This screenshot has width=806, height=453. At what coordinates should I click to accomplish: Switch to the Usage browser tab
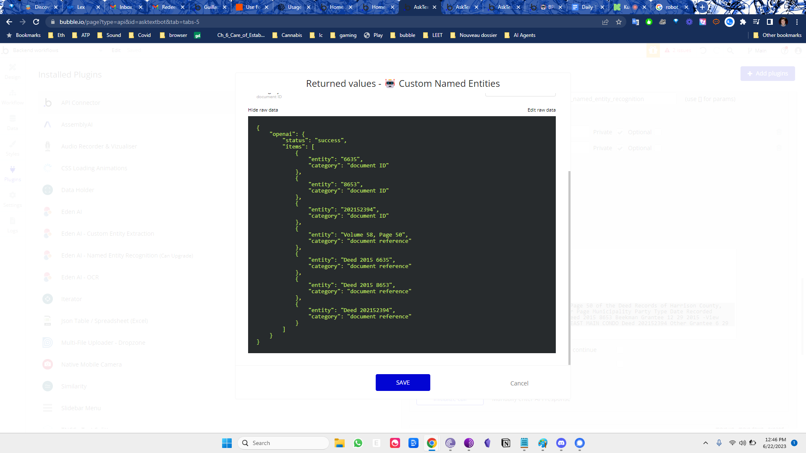294,7
